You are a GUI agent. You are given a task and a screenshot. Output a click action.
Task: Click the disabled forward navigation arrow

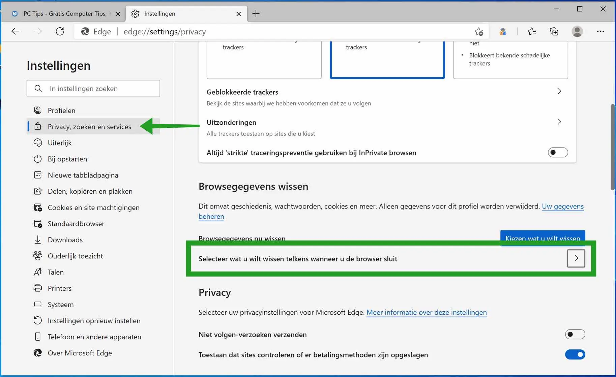[x=38, y=32]
